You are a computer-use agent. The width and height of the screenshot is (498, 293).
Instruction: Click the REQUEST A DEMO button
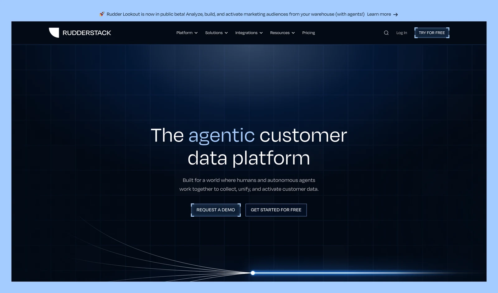point(216,210)
